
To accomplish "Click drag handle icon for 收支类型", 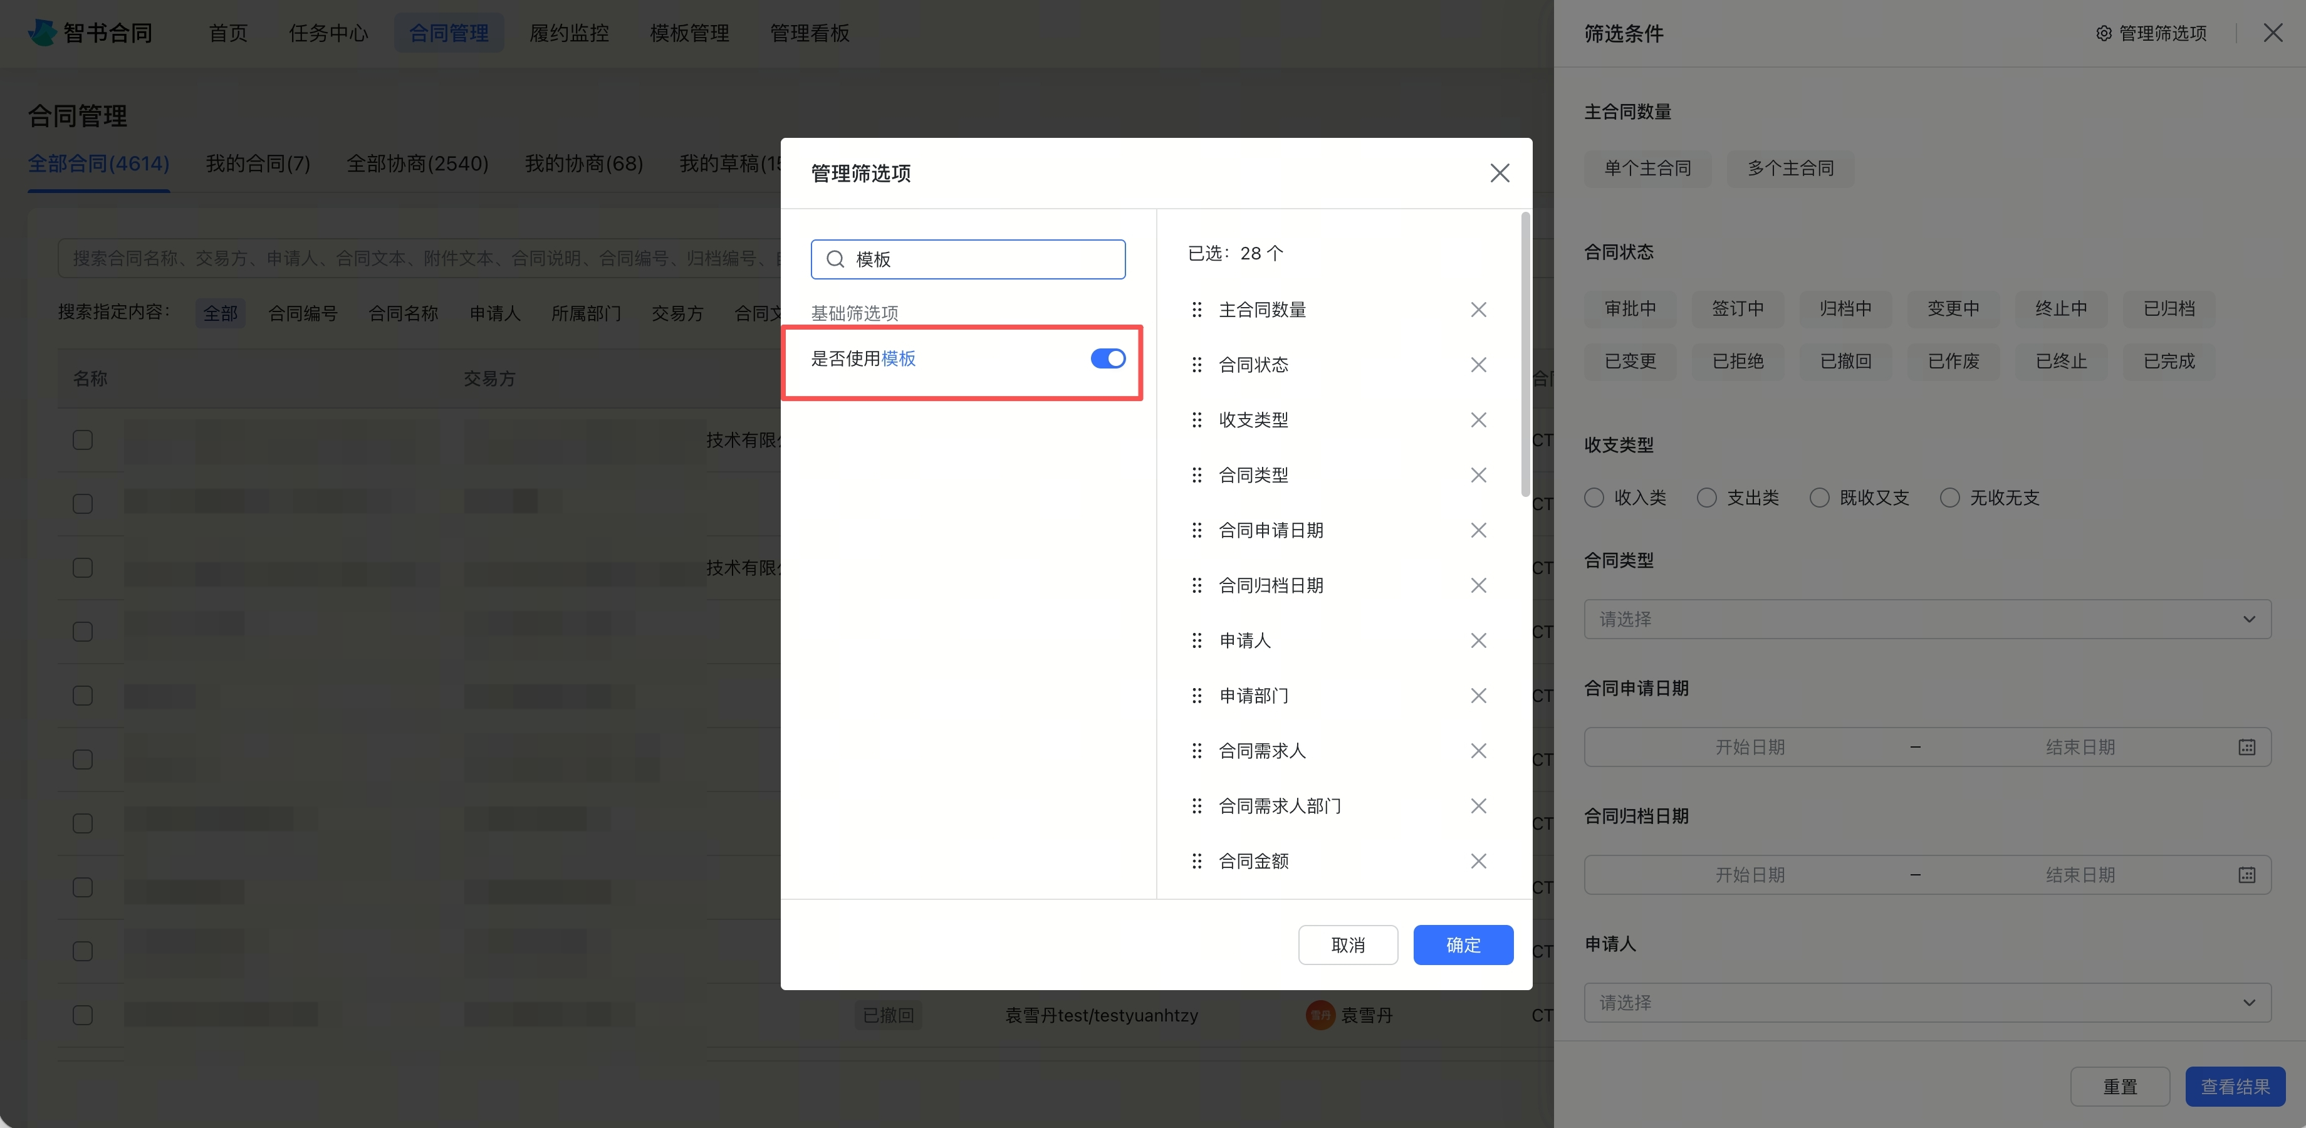I will 1197,420.
